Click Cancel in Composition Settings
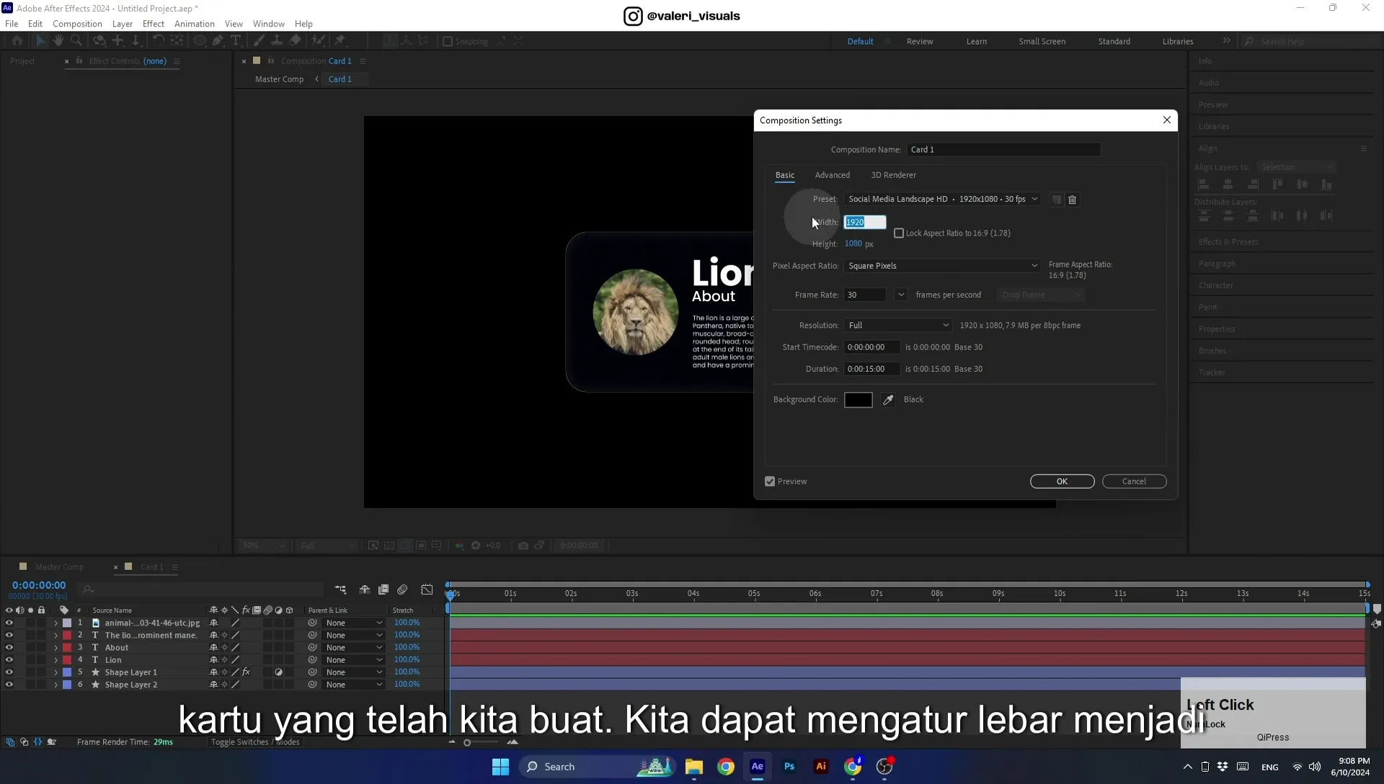The height and width of the screenshot is (784, 1384). pyautogui.click(x=1134, y=481)
